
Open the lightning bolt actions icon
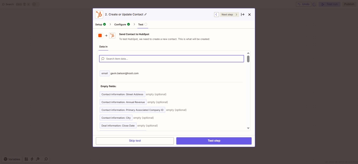click(32, 159)
